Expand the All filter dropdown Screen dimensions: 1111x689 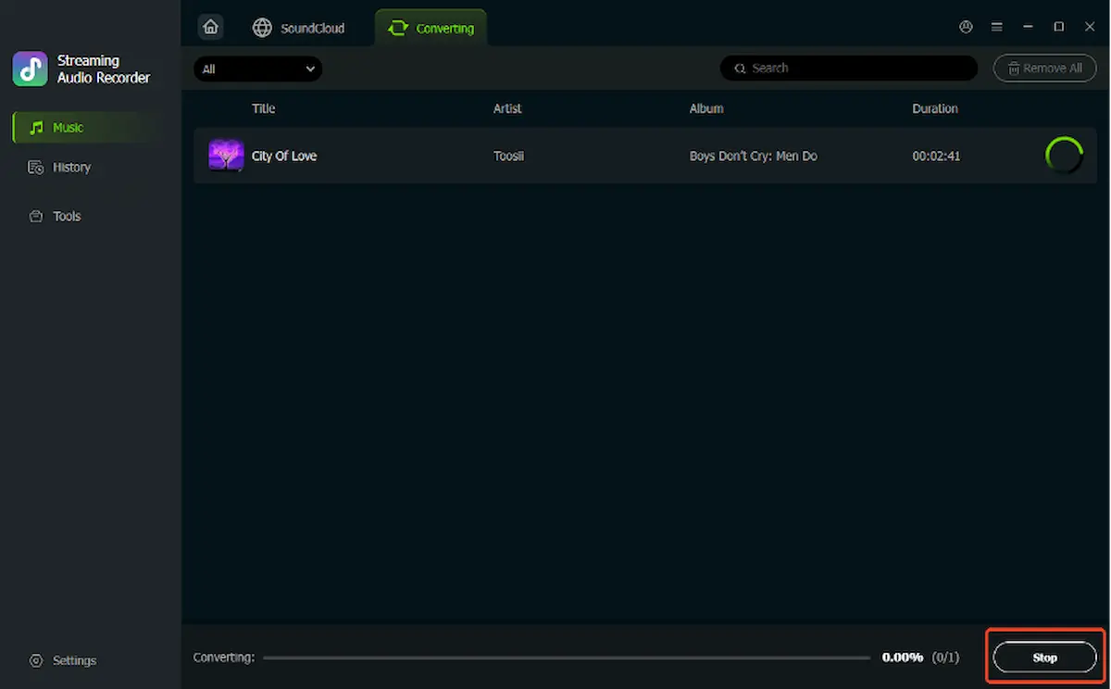coord(258,69)
